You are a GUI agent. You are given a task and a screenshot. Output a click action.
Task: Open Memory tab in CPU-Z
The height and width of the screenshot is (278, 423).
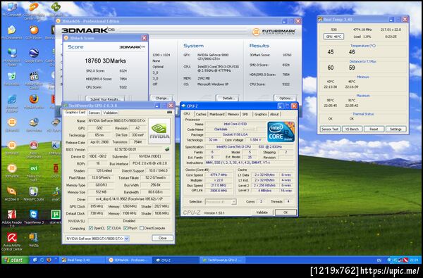233,114
